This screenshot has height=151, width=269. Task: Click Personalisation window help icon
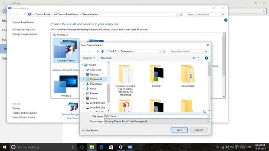coord(226,20)
